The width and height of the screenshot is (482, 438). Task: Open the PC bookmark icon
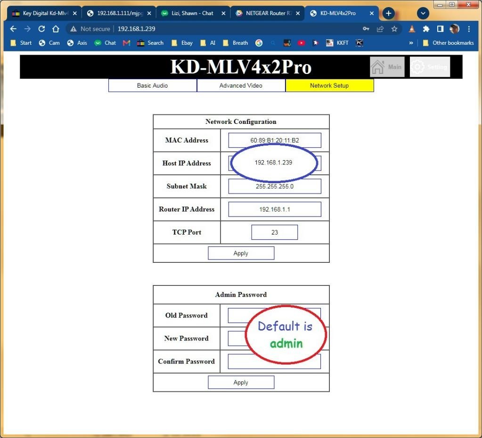(x=359, y=43)
